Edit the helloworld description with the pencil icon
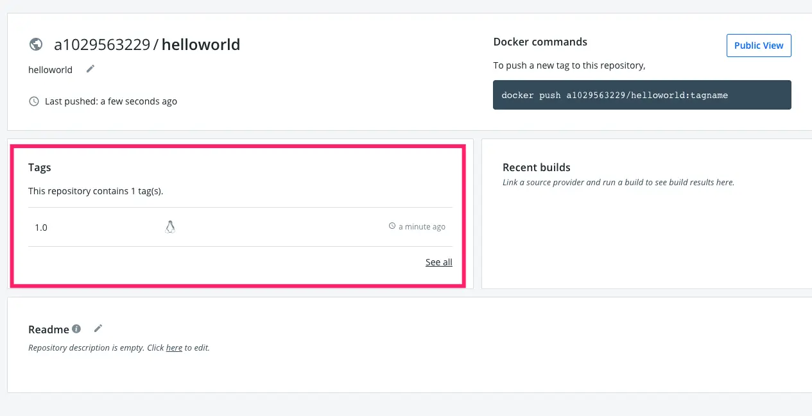 [x=91, y=69]
